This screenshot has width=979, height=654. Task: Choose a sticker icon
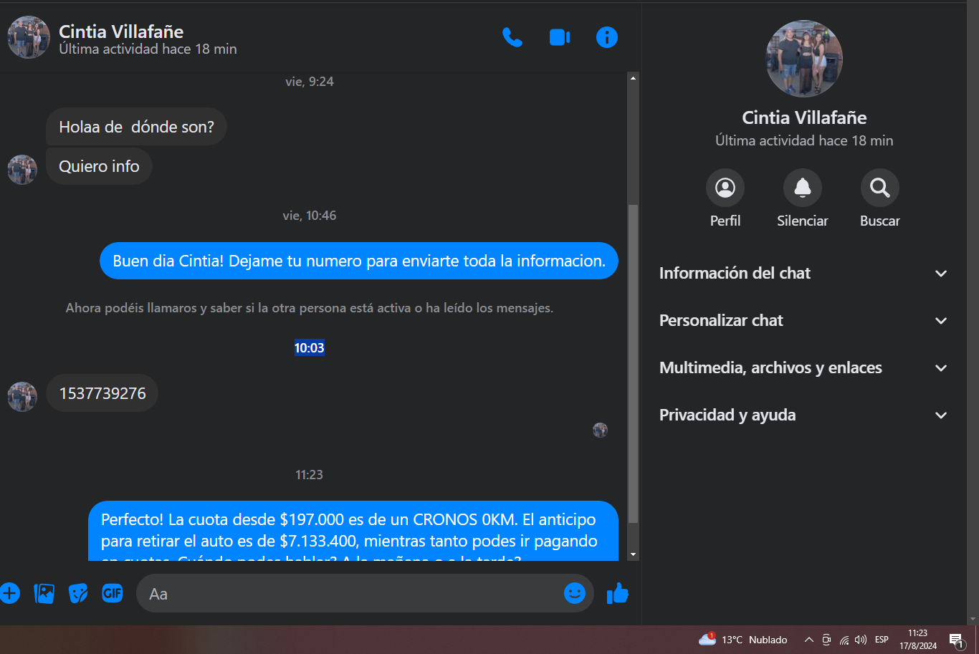click(x=78, y=593)
